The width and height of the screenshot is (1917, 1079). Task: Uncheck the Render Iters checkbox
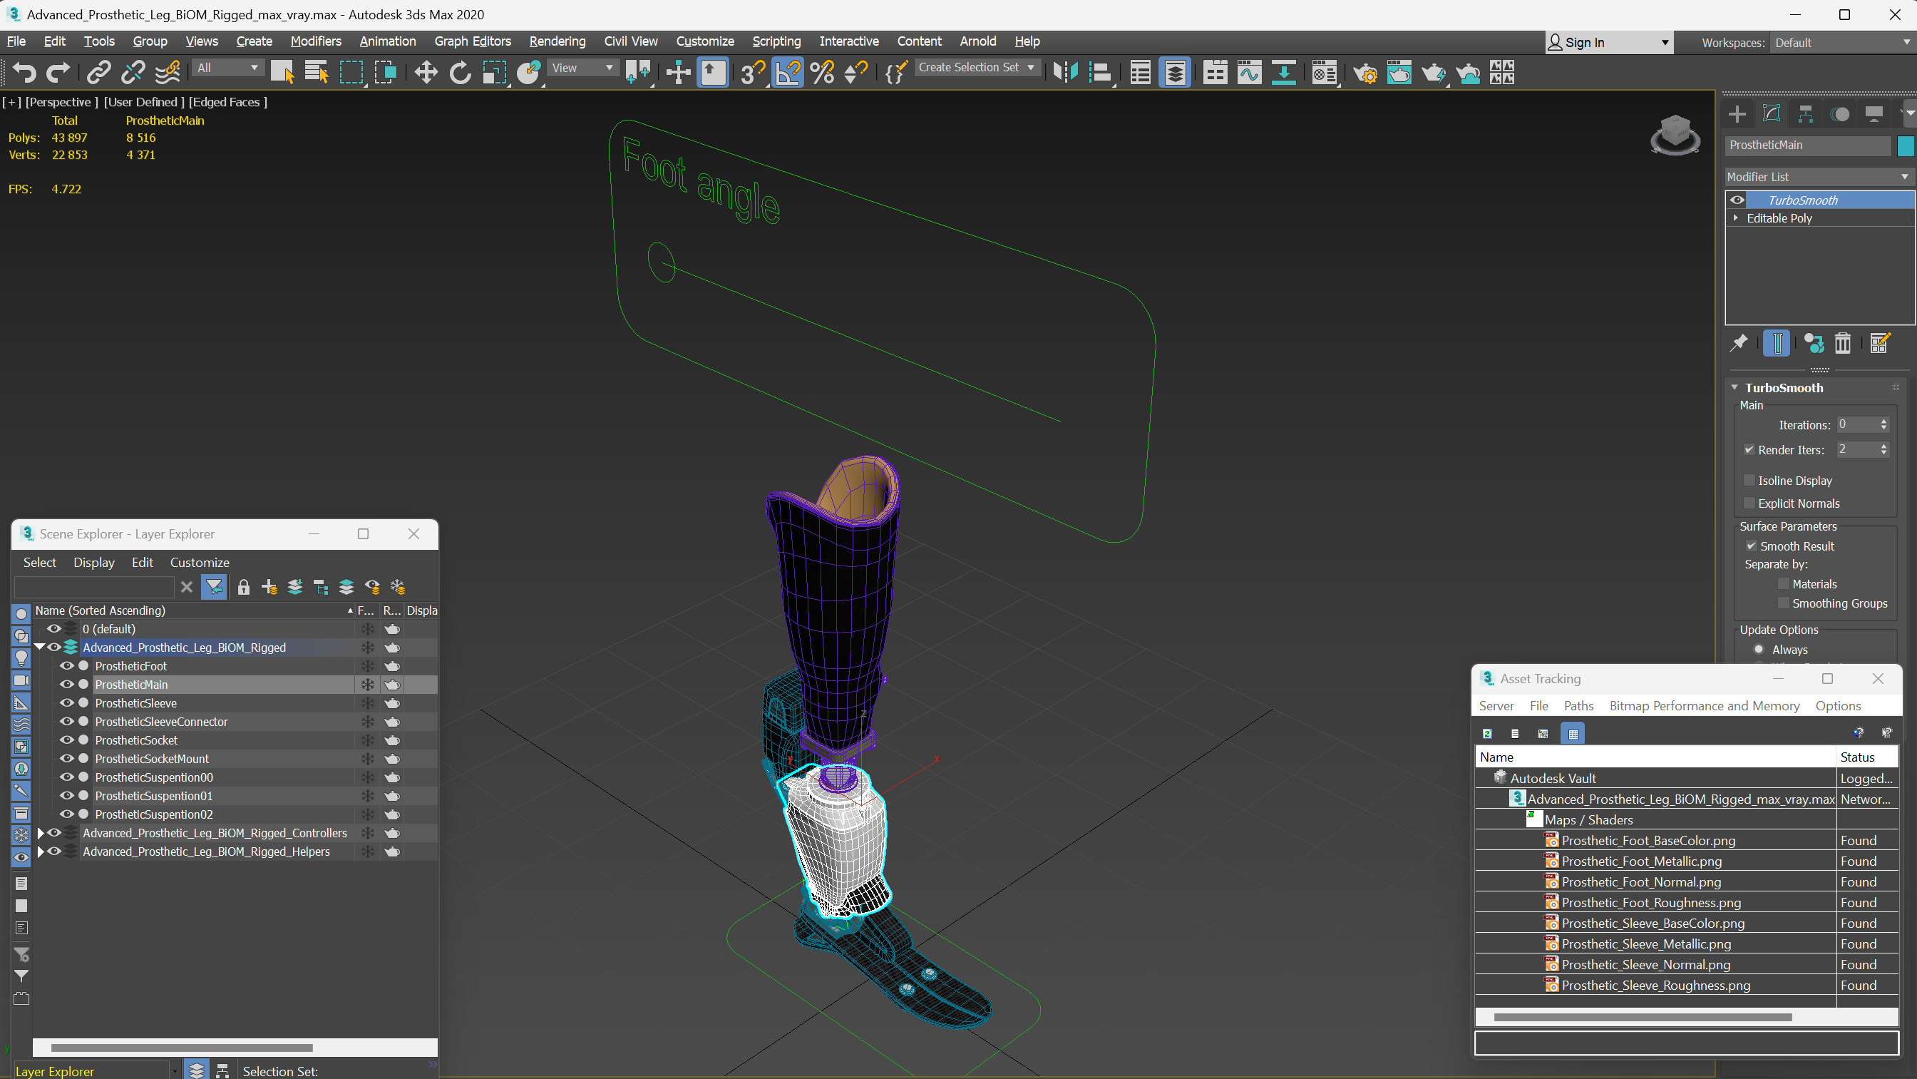click(1749, 450)
